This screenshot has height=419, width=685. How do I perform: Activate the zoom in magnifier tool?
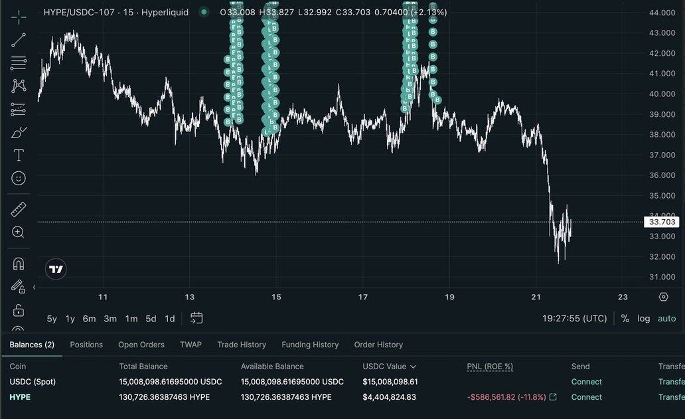[19, 232]
